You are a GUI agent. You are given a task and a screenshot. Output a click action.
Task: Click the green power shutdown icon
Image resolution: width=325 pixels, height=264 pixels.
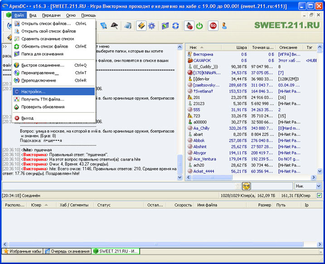click(x=199, y=26)
